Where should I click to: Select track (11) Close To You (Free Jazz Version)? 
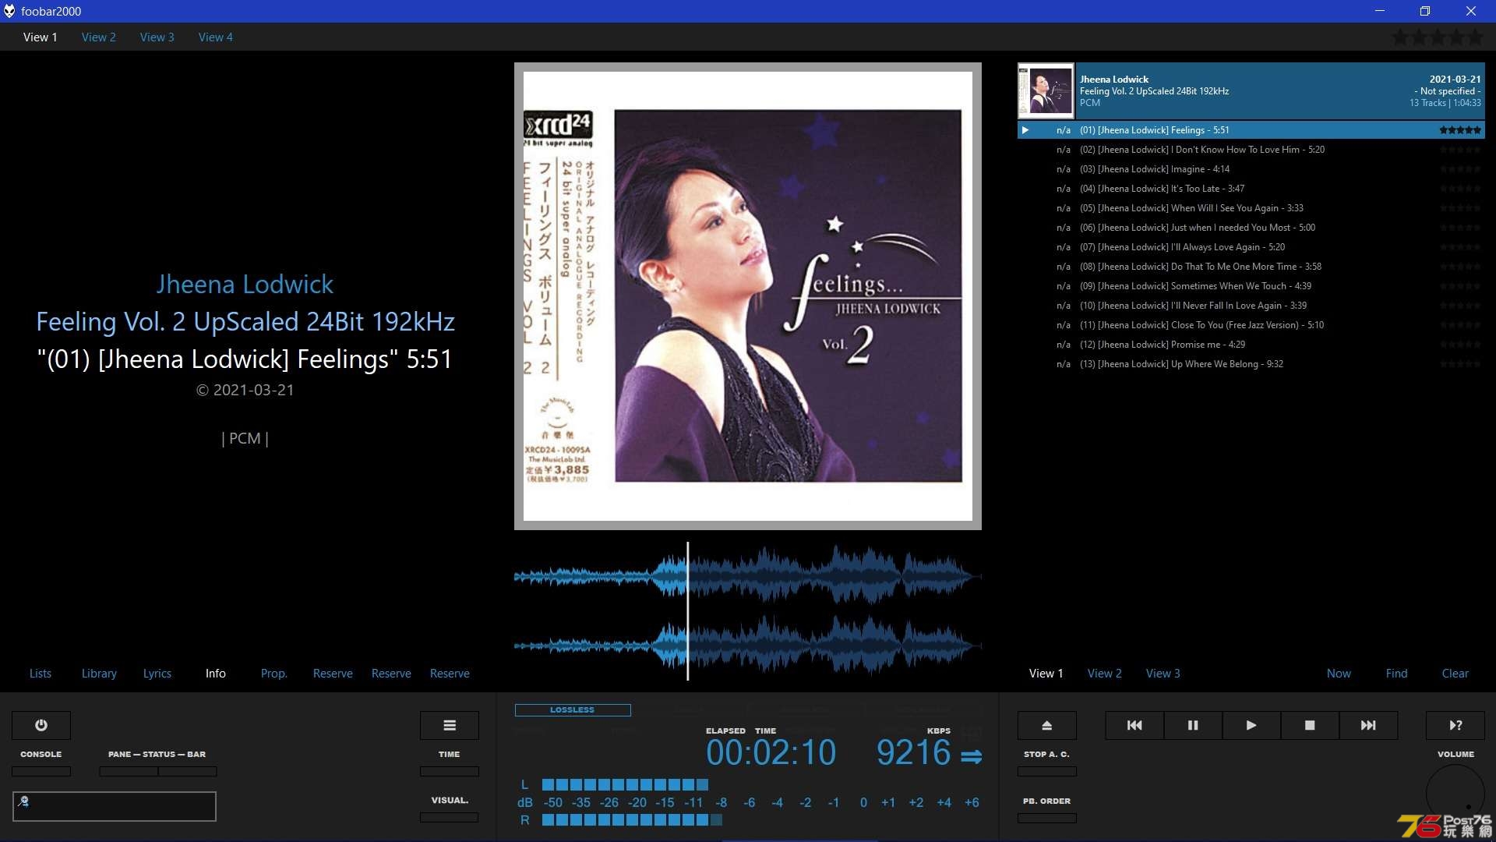pos(1251,325)
